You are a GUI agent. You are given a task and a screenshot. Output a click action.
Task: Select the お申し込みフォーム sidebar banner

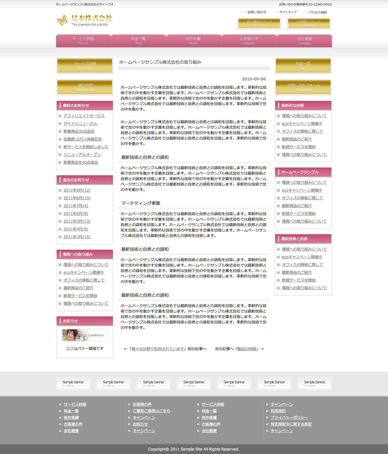tap(303, 87)
